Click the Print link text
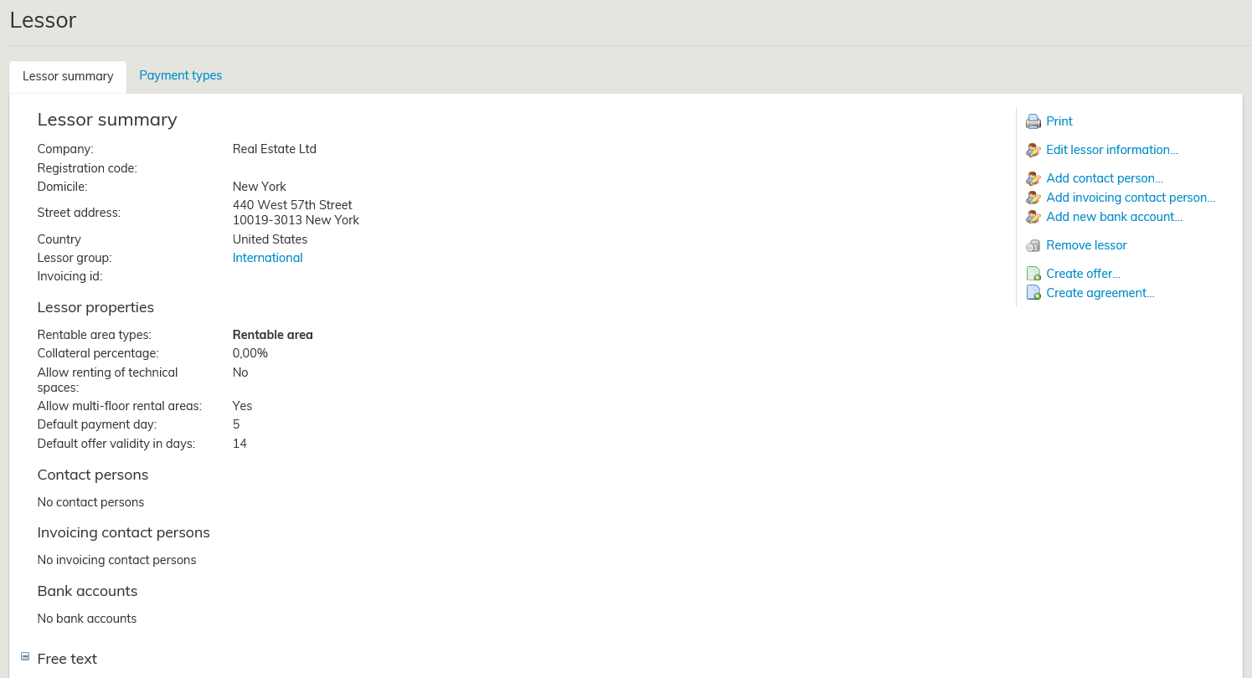Viewport: 1252px width, 678px height. pos(1059,121)
